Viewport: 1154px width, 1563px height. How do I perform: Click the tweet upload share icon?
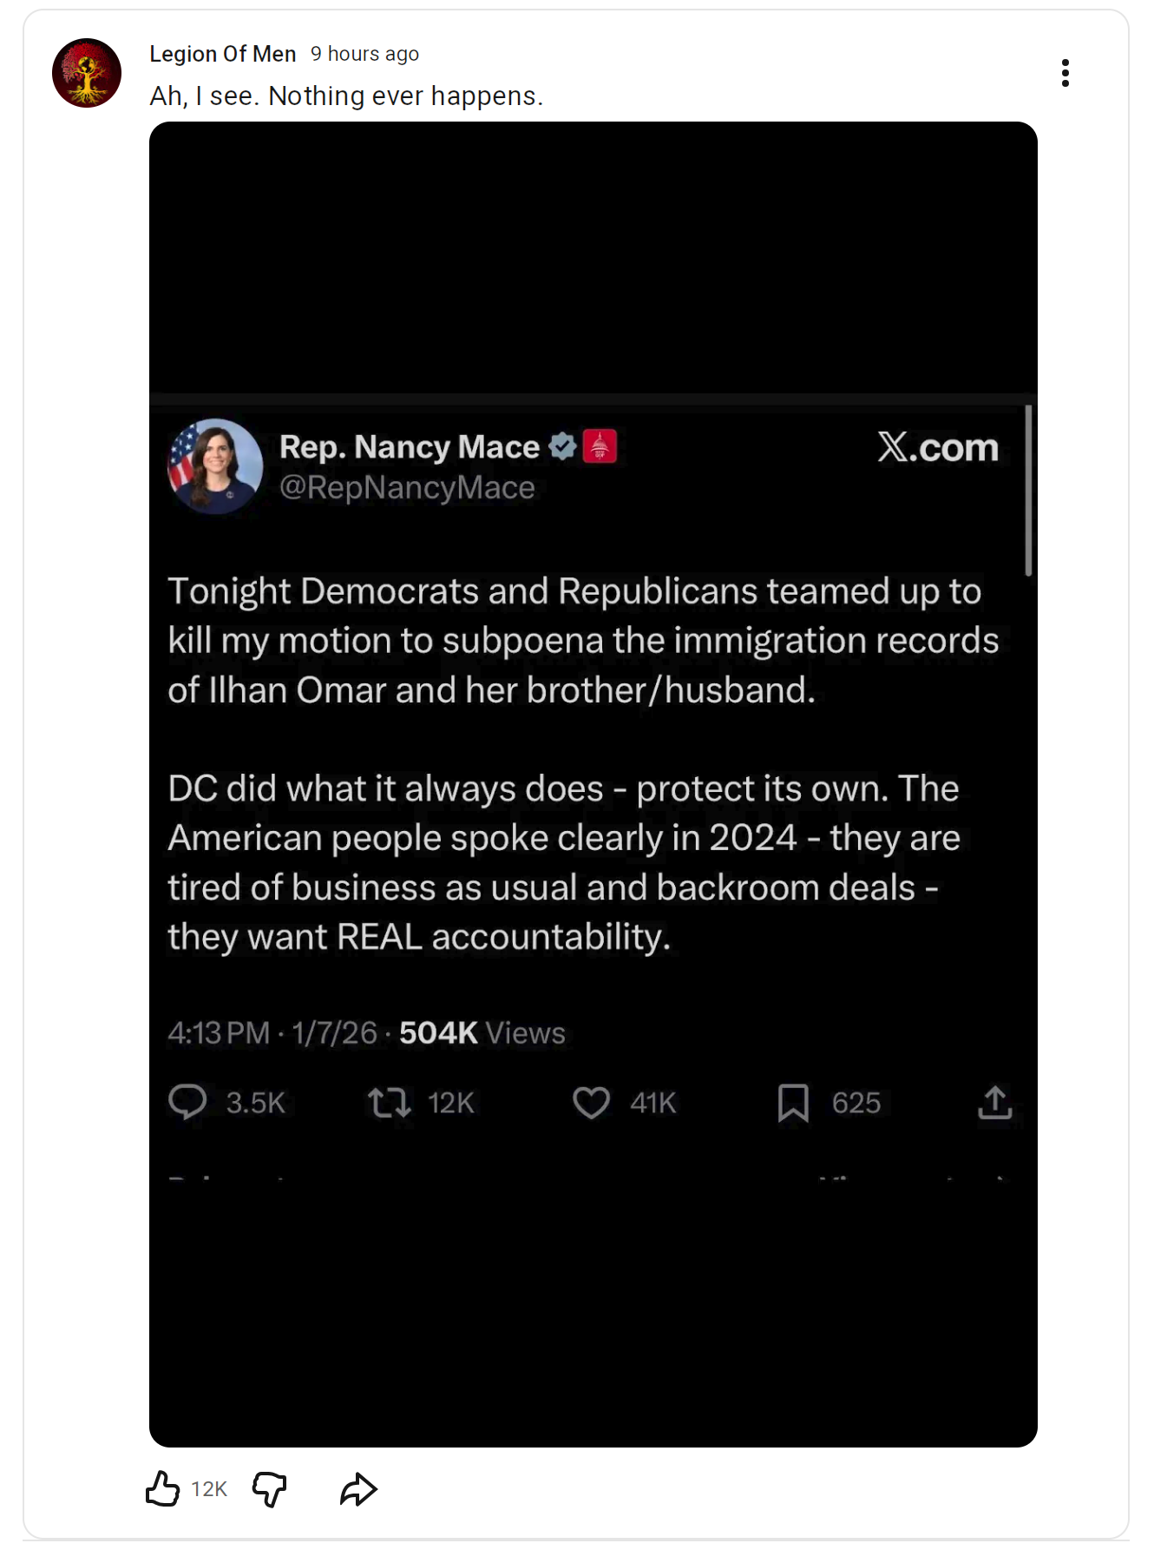click(x=995, y=1102)
